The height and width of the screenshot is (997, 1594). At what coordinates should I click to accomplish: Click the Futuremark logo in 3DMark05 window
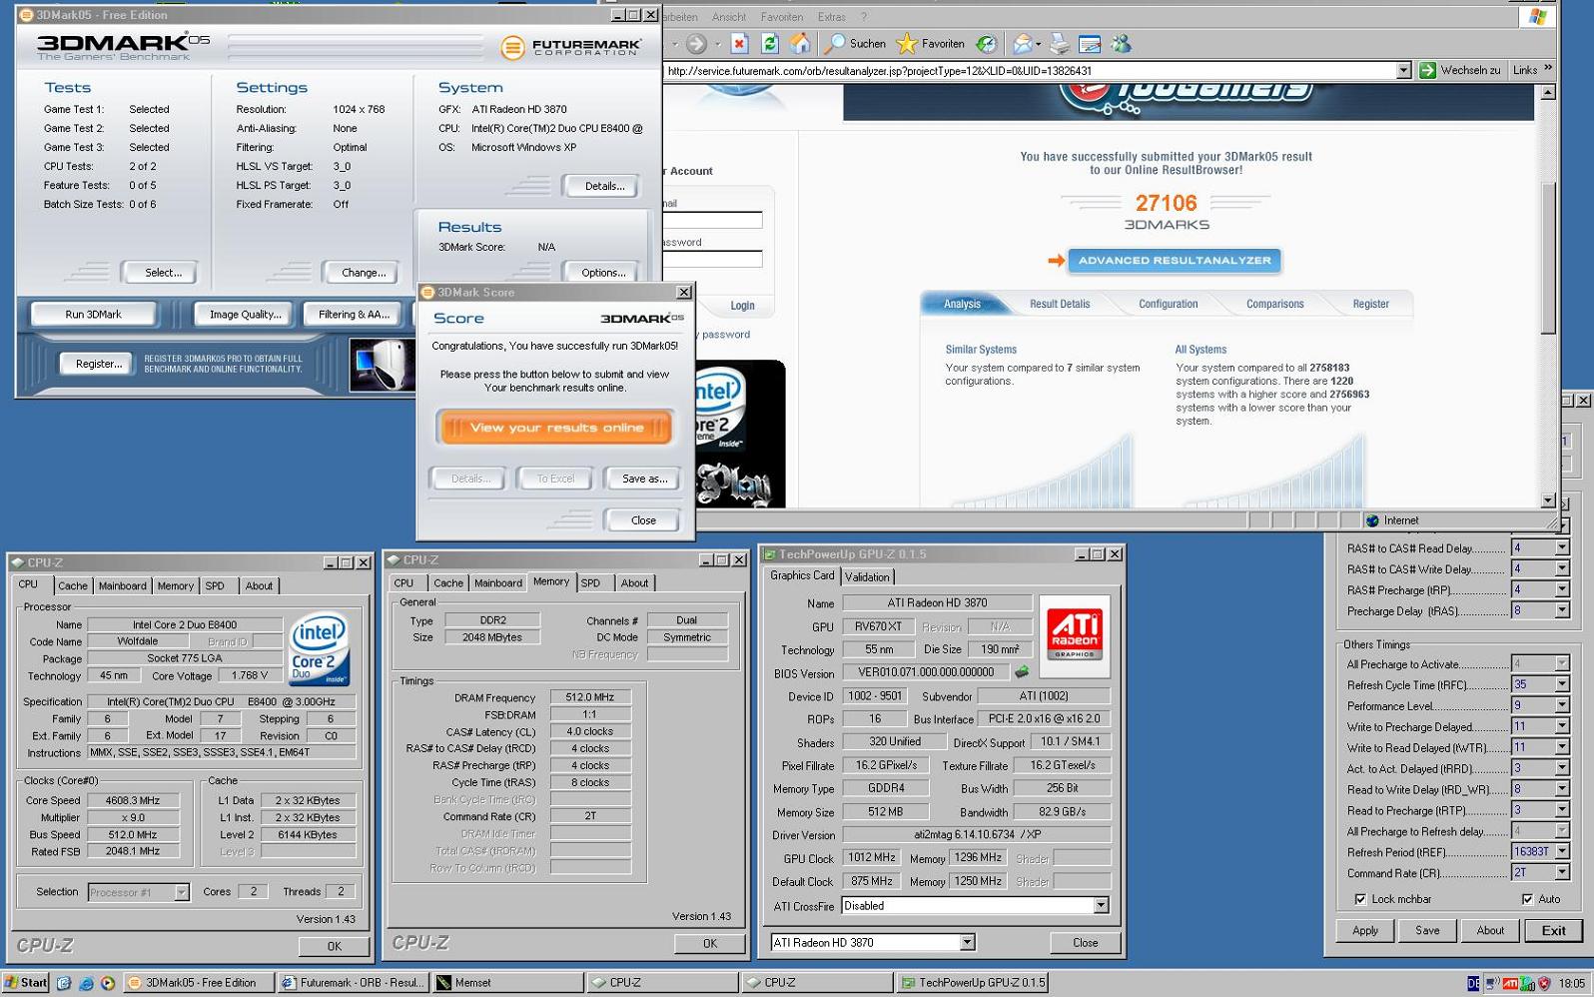click(570, 46)
